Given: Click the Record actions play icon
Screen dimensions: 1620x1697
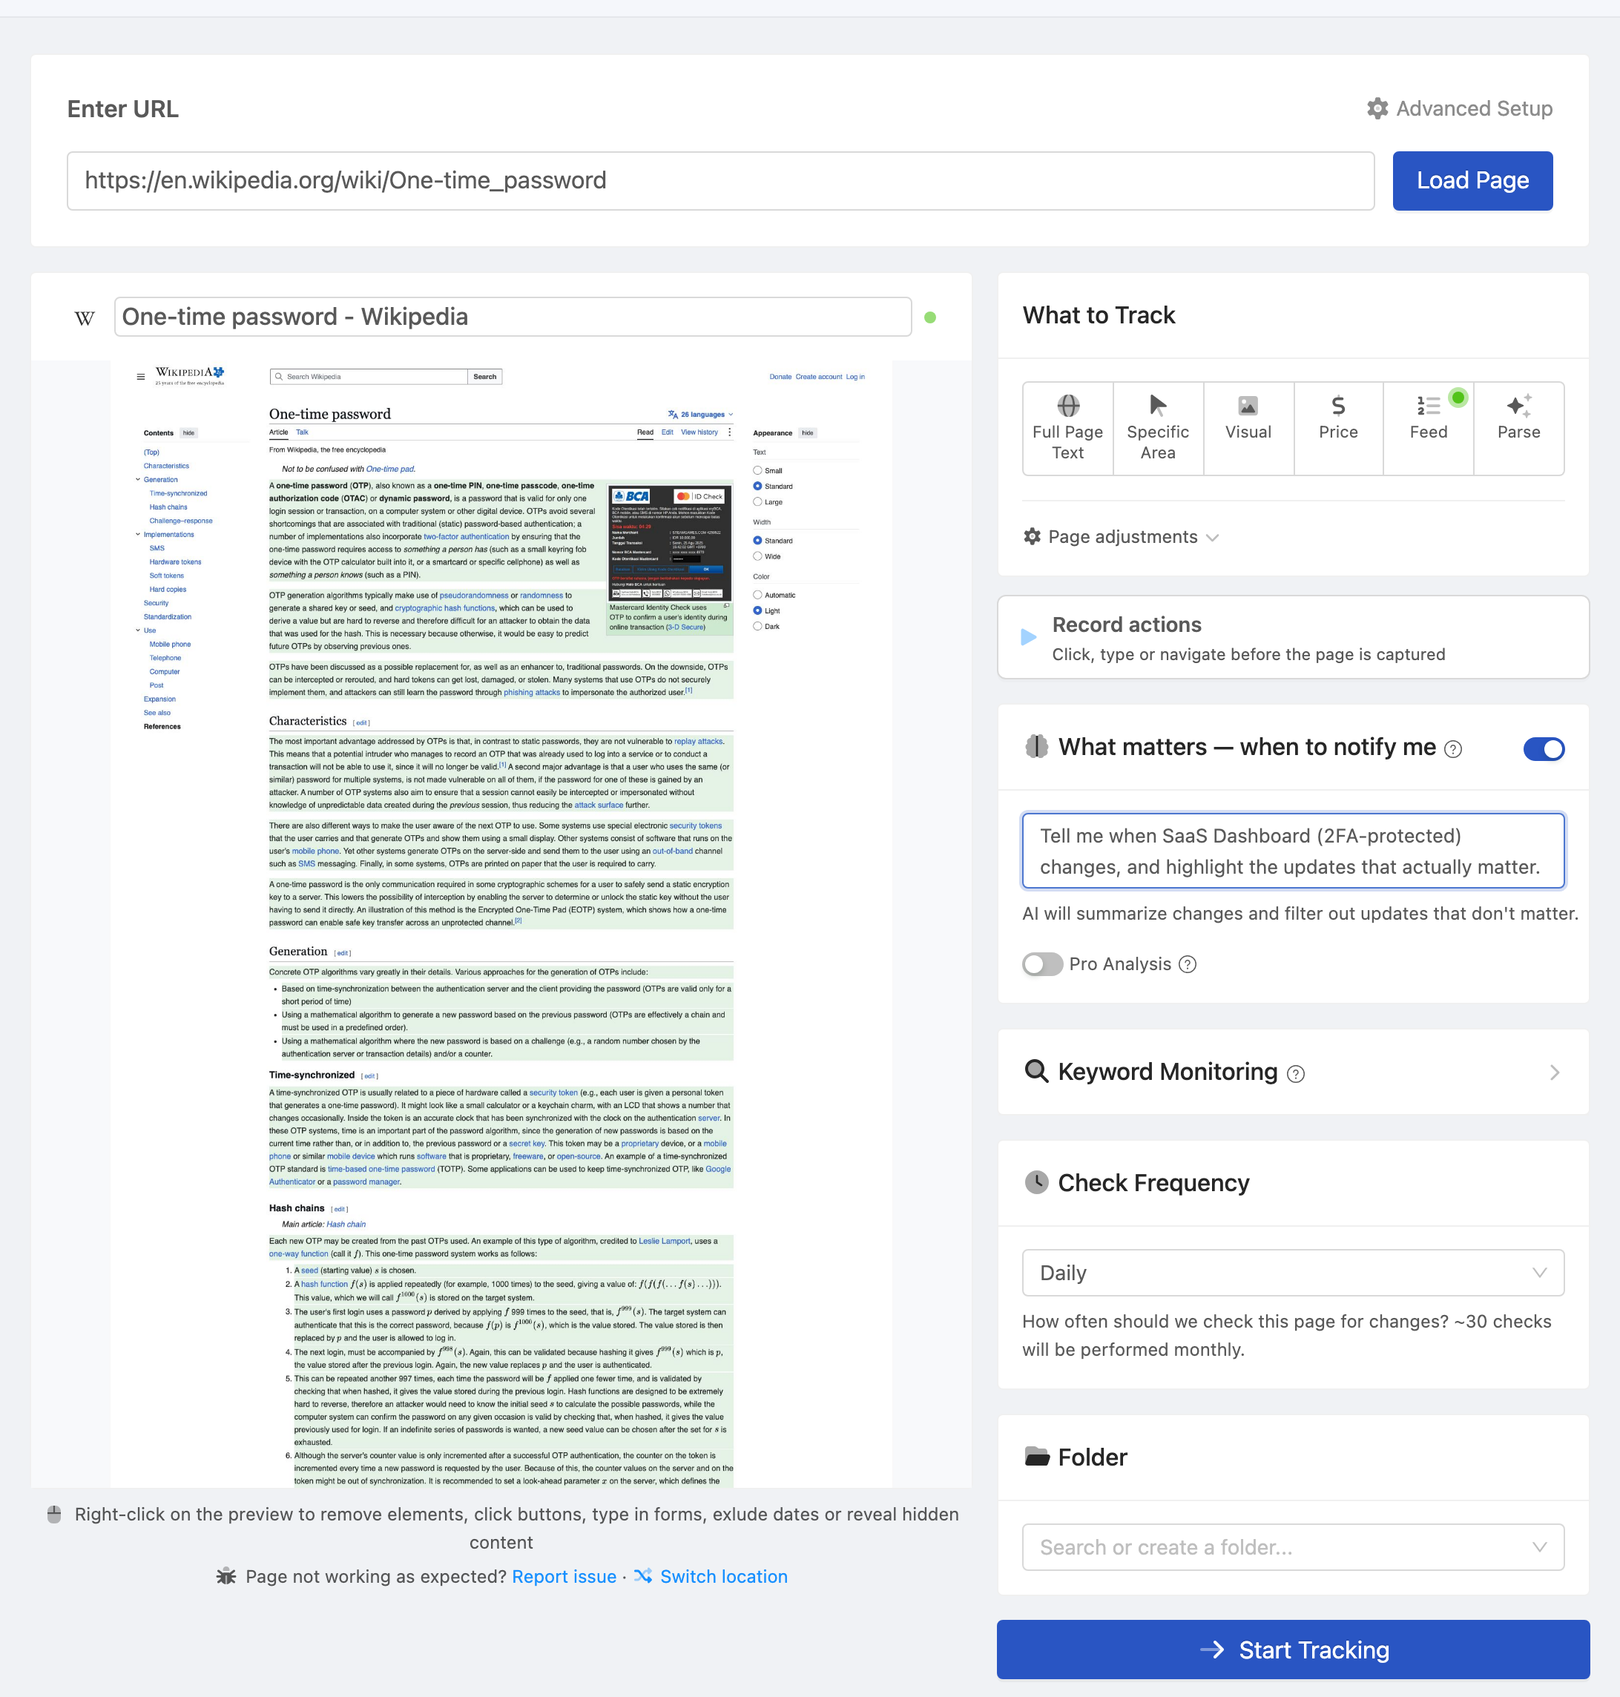Looking at the screenshot, I should pyautogui.click(x=1027, y=637).
